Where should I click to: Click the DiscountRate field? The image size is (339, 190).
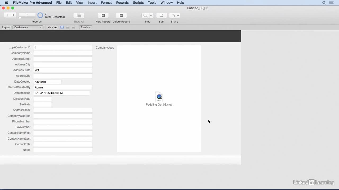point(42,99)
